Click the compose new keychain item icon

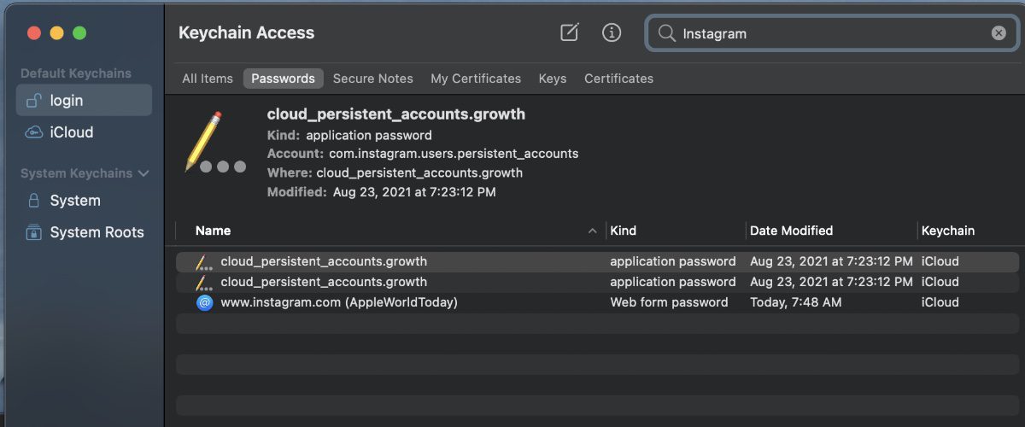569,33
